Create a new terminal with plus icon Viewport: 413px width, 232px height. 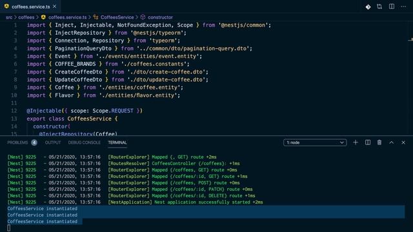tap(356, 142)
